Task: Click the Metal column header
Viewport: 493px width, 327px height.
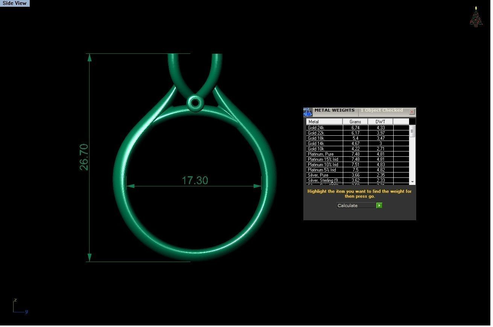Action: pyautogui.click(x=324, y=122)
